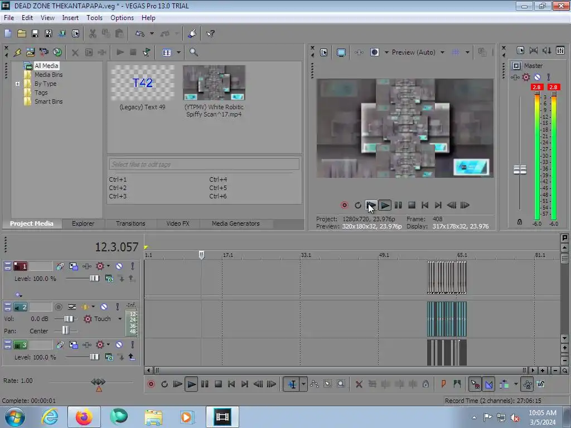Open Project Video Properties icon in preview window
This screenshot has height=428, width=571.
(323, 52)
